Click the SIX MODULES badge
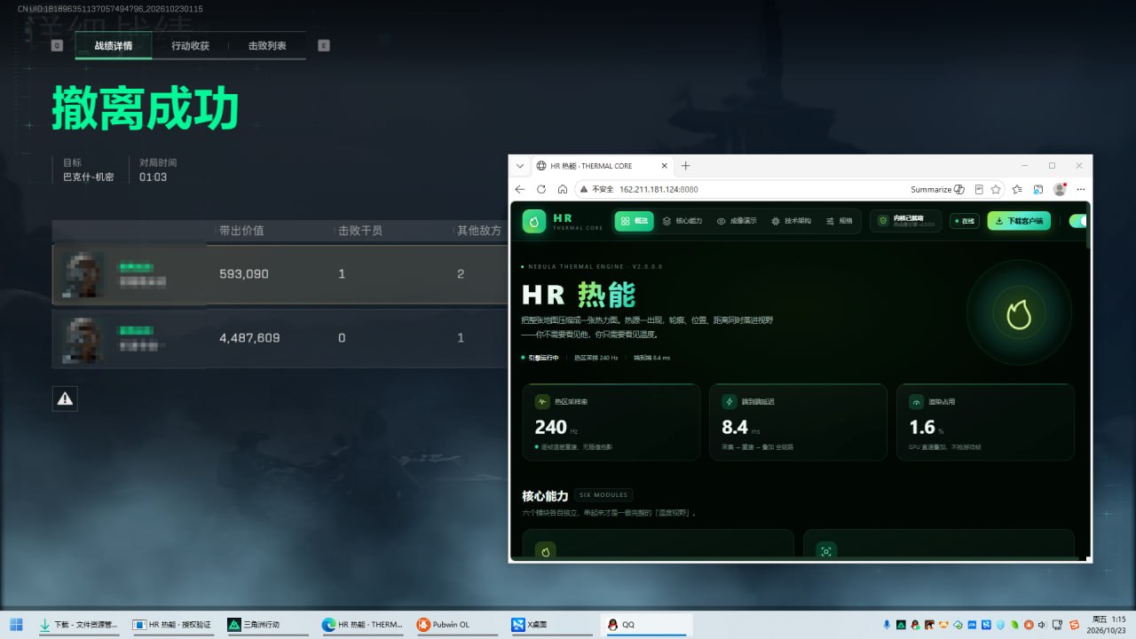This screenshot has height=639, width=1136. [x=603, y=495]
